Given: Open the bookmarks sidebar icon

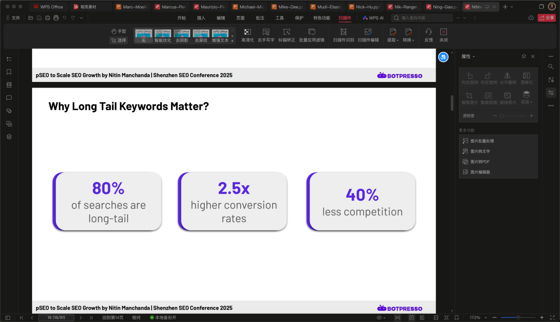Looking at the screenshot, I should (x=9, y=72).
